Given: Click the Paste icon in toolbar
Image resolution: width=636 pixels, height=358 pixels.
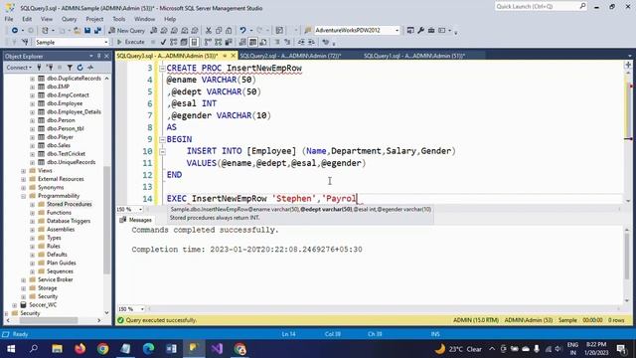Looking at the screenshot, I should point(229,31).
